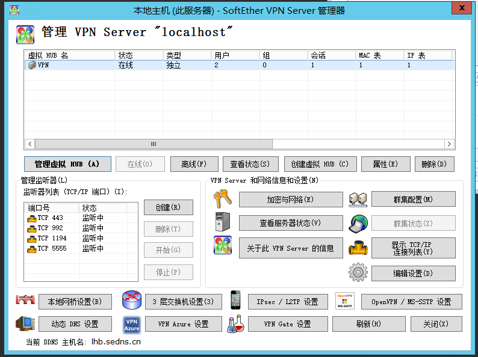Click the Layer 3 switch router icon
Viewport: 478px width, 357px height.
(132, 300)
